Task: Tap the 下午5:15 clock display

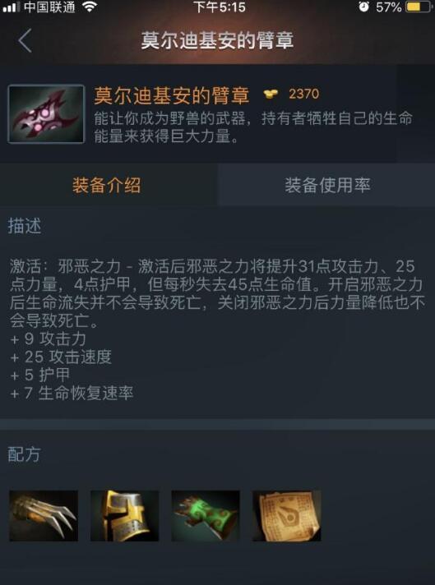Action: (x=220, y=7)
